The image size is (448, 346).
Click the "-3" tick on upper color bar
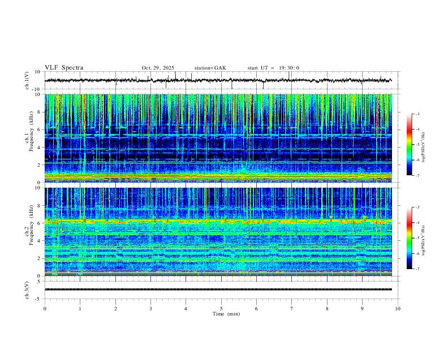(x=417, y=114)
